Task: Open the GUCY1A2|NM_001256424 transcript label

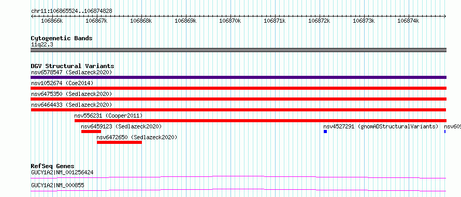Action: coord(62,172)
